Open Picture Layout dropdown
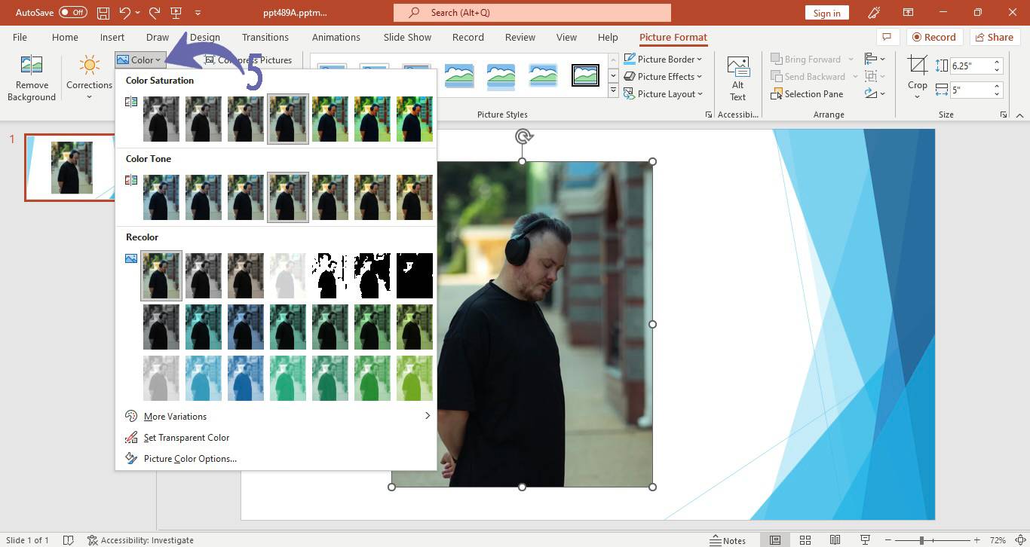Viewport: 1030px width, 547px height. click(663, 94)
